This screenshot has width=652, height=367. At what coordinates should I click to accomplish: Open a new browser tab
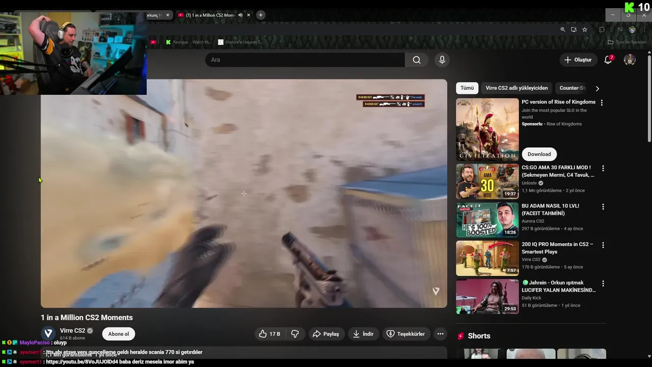coord(261,15)
